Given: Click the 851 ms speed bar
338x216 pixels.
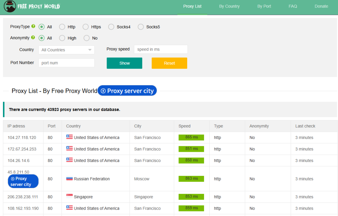Looking at the screenshot, I should (191, 149).
